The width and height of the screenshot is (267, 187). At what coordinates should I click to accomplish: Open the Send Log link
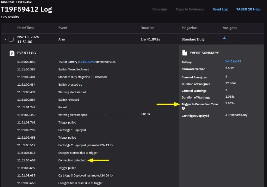pyautogui.click(x=220, y=9)
